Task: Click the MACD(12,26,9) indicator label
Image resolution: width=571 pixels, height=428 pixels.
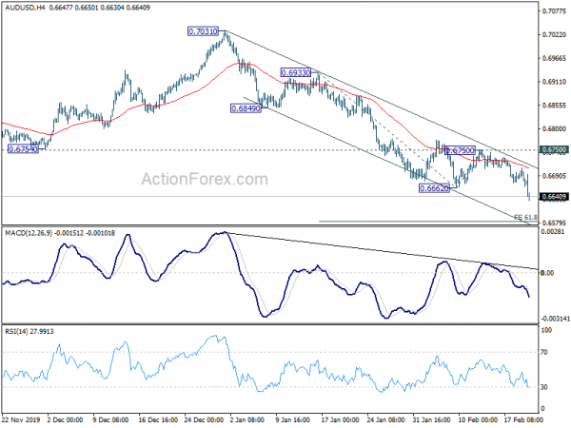Action: [32, 231]
